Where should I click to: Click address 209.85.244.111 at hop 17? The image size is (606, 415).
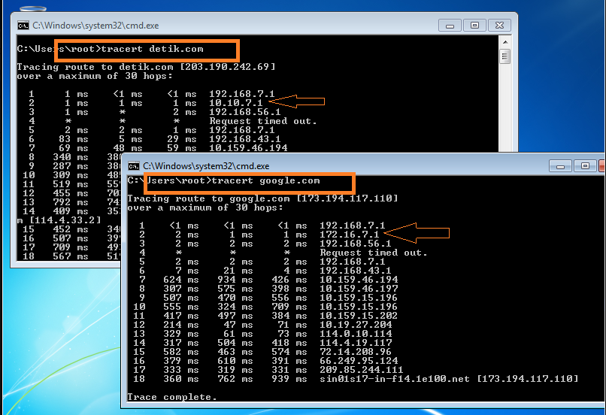[x=362, y=370]
